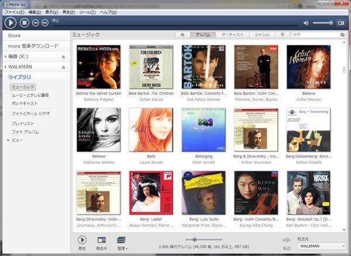351x256 pixels.
Task: Switch to the アーティスト tab
Action: click(x=232, y=35)
